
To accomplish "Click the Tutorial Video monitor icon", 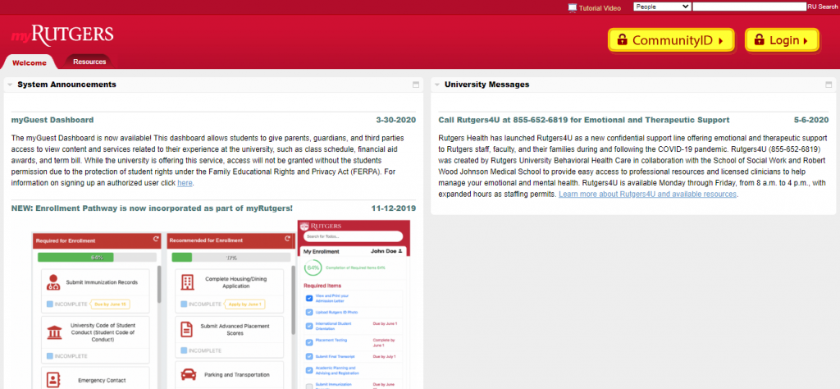I will coord(572,7).
